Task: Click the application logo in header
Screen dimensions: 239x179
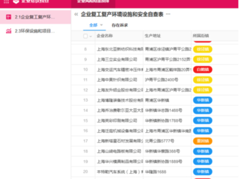Action: pyautogui.click(x=16, y=1)
